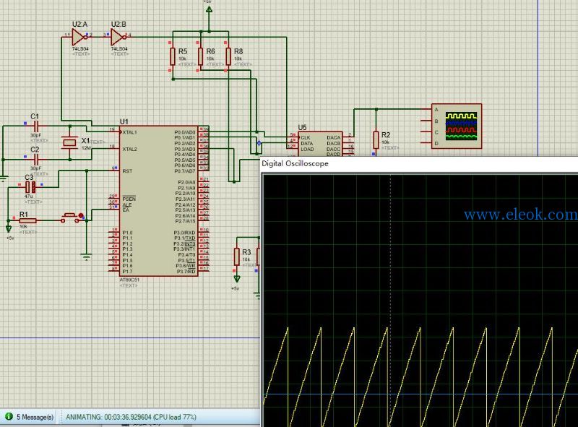Image resolution: width=578 pixels, height=427 pixels.
Task: Click the U1 component label
Action: (x=124, y=121)
